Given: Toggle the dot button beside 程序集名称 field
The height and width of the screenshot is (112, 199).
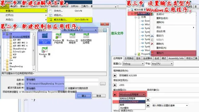Looking at the screenshot, I should [x=115, y=75].
